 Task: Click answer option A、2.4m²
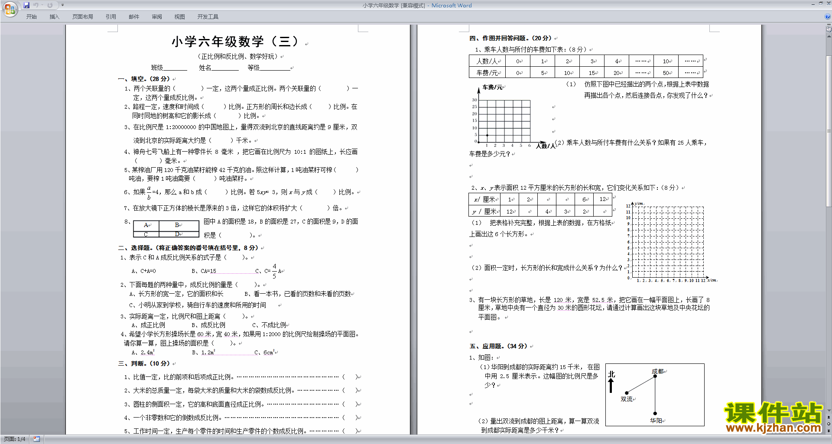coord(143,353)
